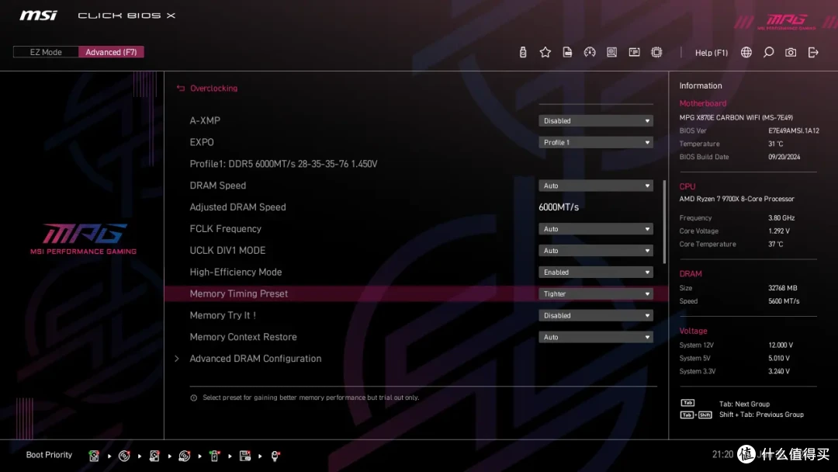Click the profile file icon in top toolbar
Image resolution: width=838 pixels, height=472 pixels.
pos(567,52)
